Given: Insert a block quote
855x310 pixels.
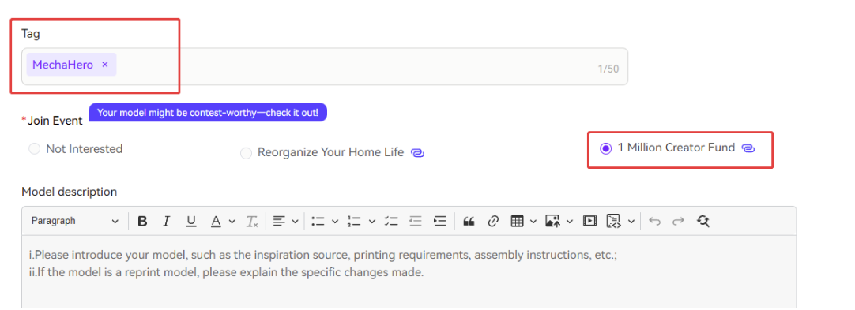Looking at the screenshot, I should [469, 222].
